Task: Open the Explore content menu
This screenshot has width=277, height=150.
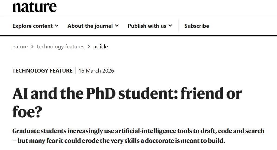Action: click(33, 26)
